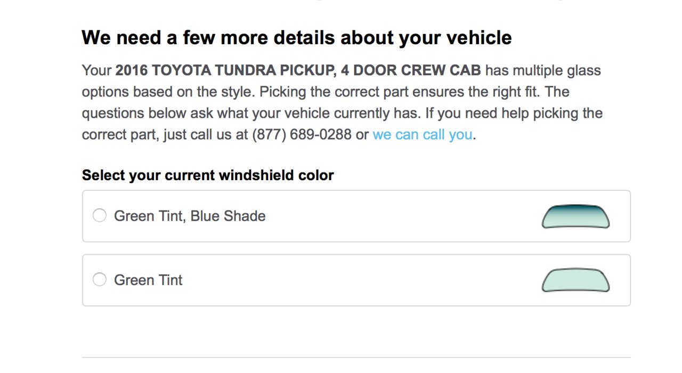
Task: Click empty area of the Green Tint card
Action: tap(362, 280)
